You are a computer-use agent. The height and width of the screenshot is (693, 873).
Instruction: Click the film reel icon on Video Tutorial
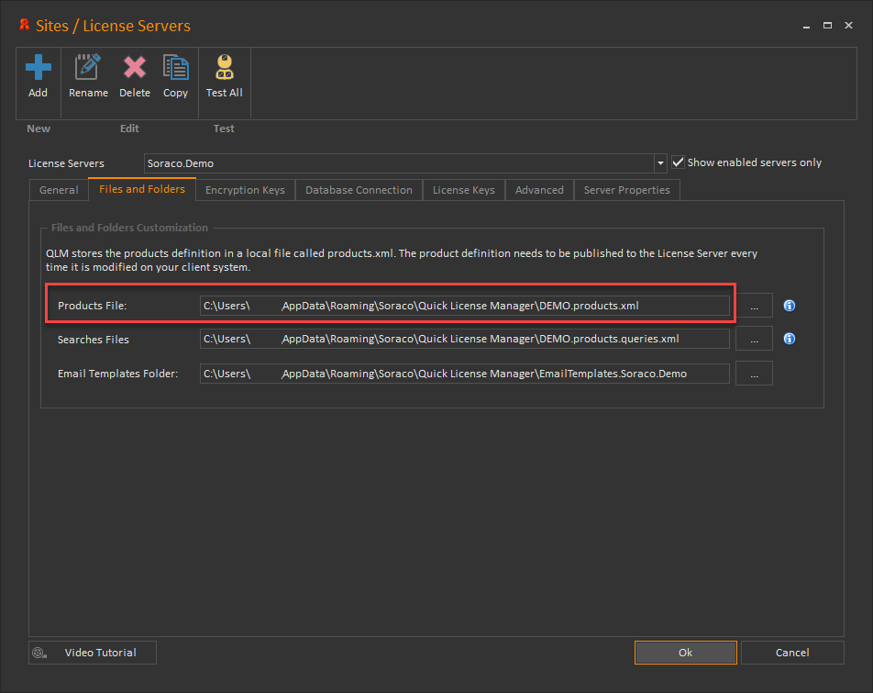pyautogui.click(x=39, y=653)
